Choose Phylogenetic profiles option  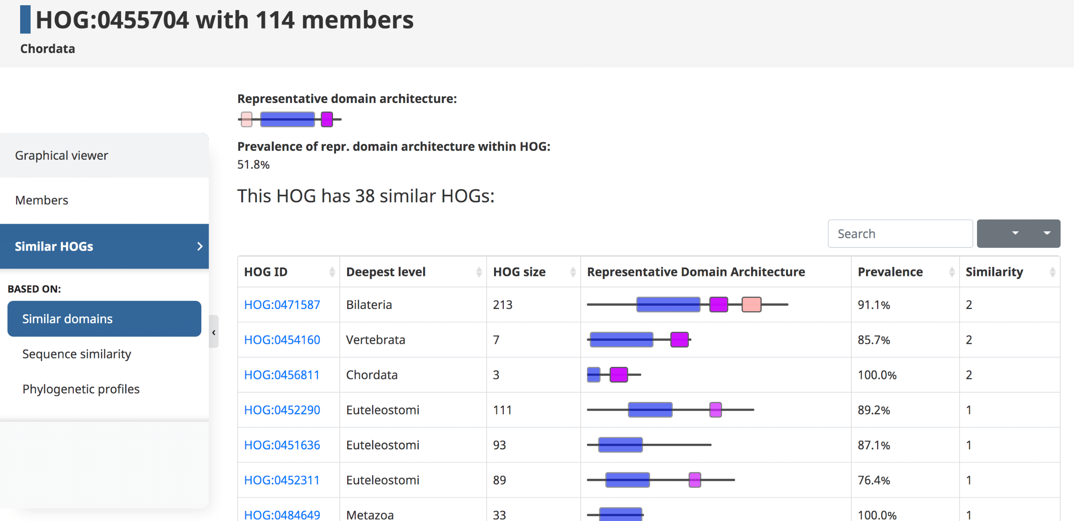[81, 389]
